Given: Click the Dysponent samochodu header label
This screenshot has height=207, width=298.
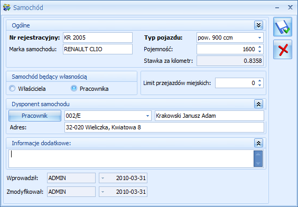Looking at the screenshot, I should click(x=41, y=104).
